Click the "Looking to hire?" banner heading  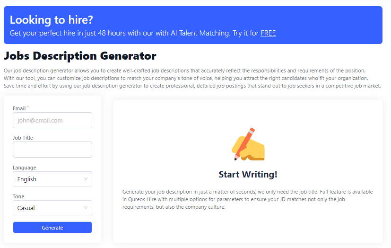click(x=52, y=20)
